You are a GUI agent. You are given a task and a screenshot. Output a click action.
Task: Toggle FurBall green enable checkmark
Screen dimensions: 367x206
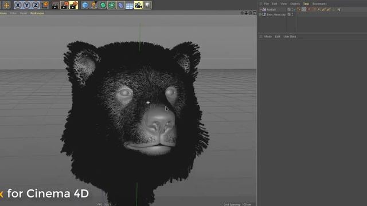click(x=294, y=10)
